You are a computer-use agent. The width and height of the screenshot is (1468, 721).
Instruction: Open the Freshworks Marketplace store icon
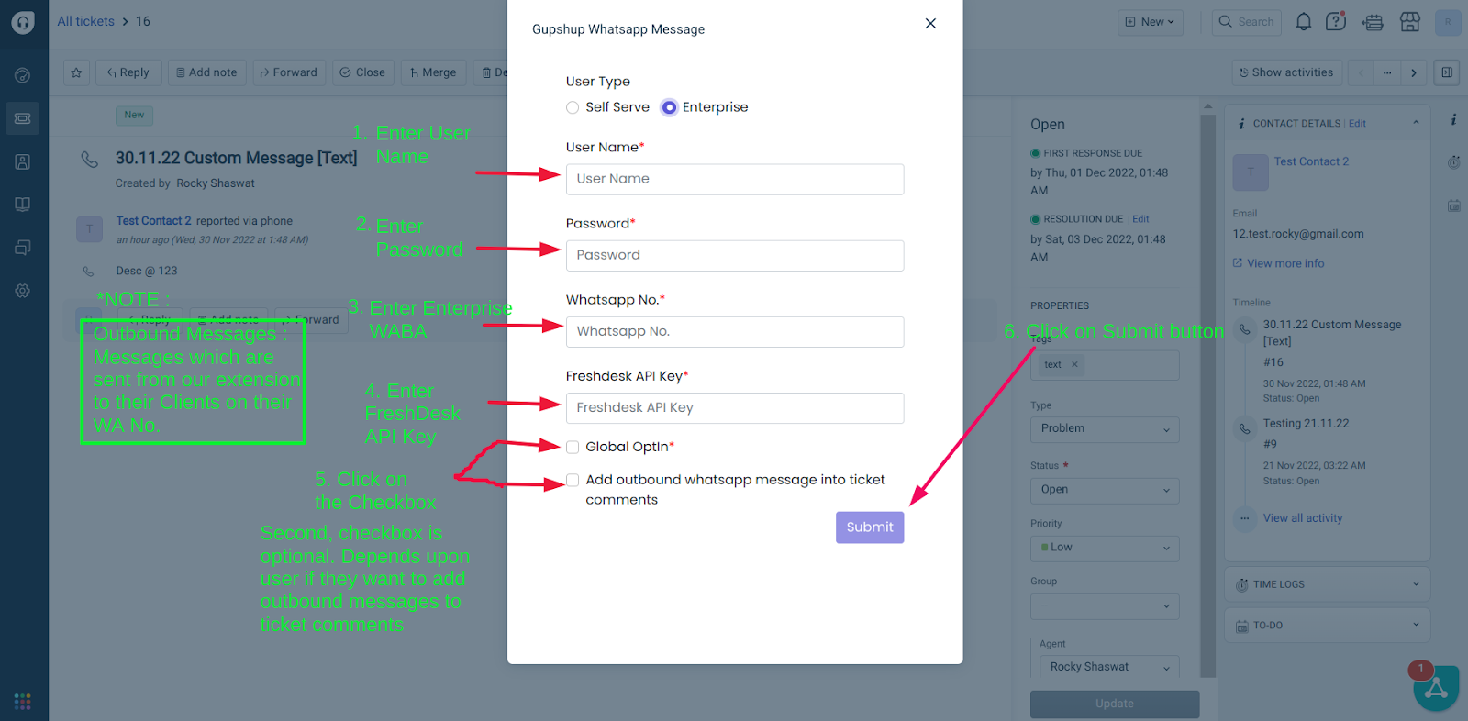click(x=1409, y=21)
